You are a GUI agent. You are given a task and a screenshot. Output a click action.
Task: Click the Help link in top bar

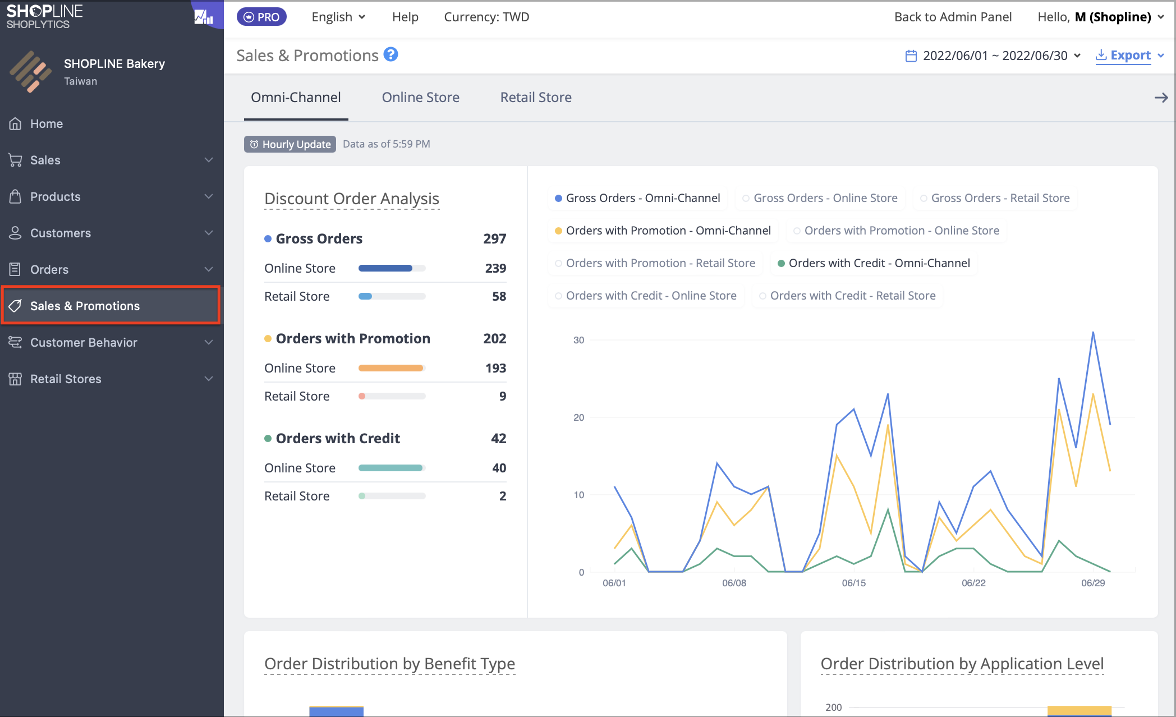click(405, 17)
